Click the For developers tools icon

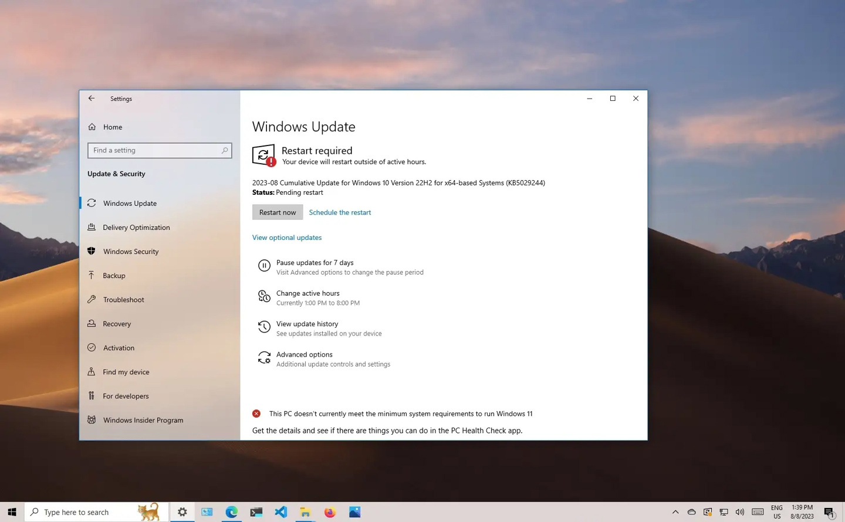coord(92,395)
